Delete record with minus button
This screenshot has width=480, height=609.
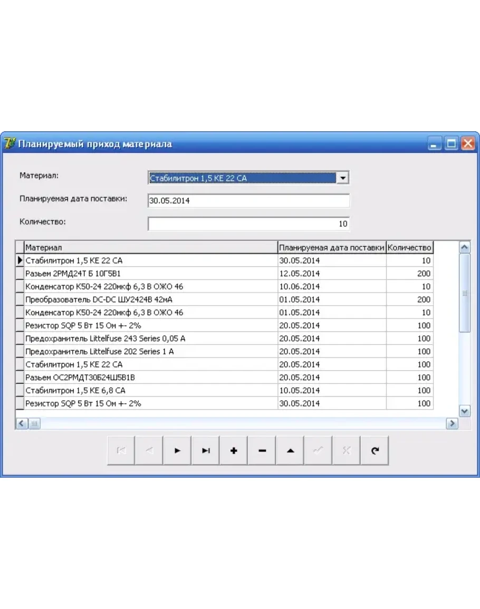[x=262, y=450]
